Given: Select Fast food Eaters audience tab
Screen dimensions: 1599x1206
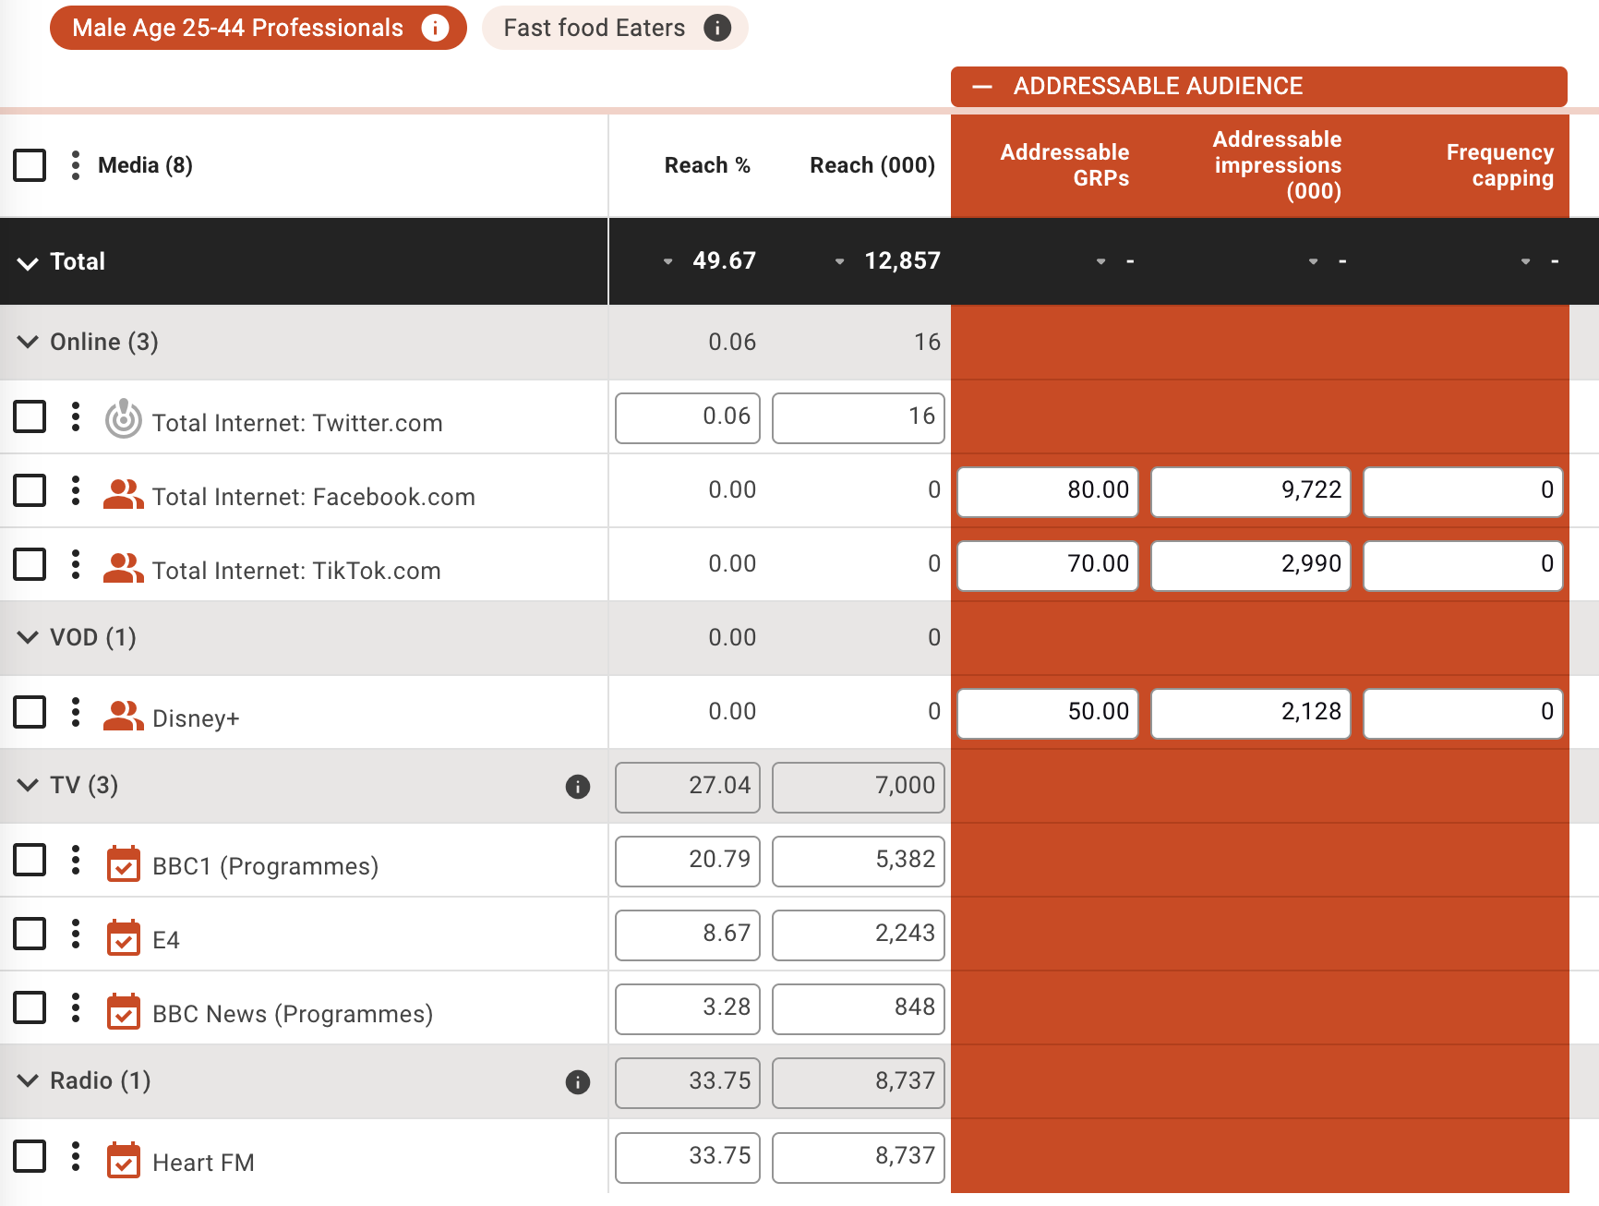Looking at the screenshot, I should (615, 28).
